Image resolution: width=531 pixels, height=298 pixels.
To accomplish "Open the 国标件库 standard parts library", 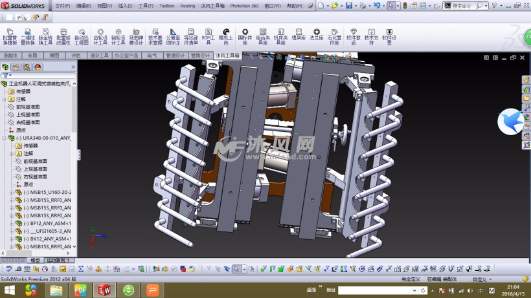I will coord(245,36).
